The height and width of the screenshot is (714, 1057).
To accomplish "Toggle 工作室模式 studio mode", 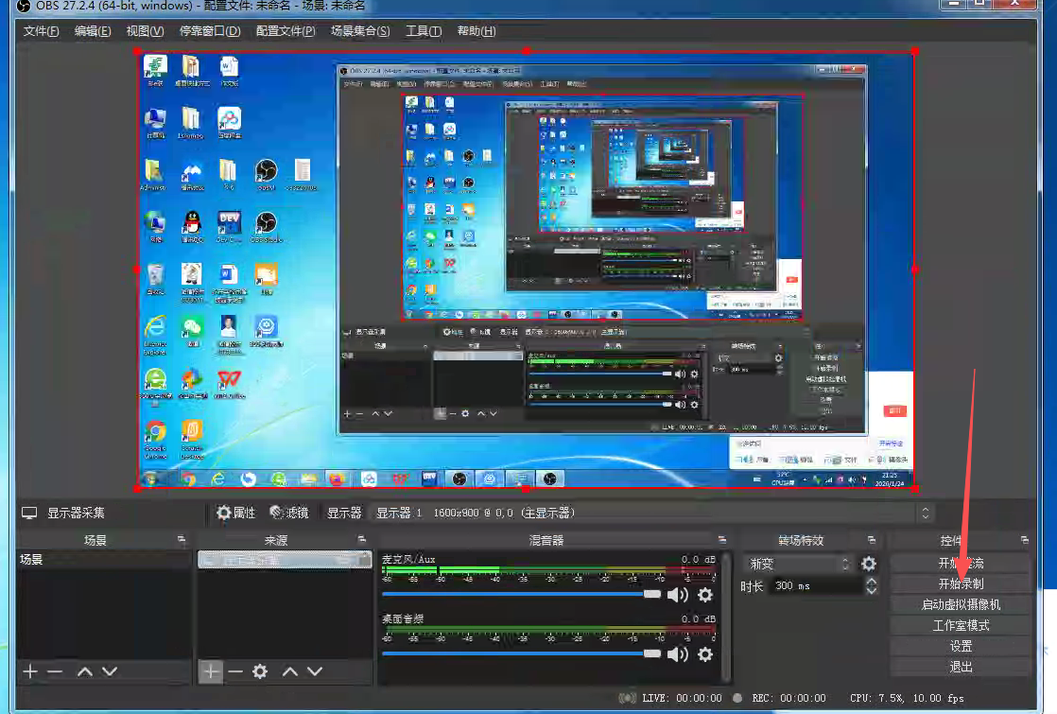I will coord(961,625).
